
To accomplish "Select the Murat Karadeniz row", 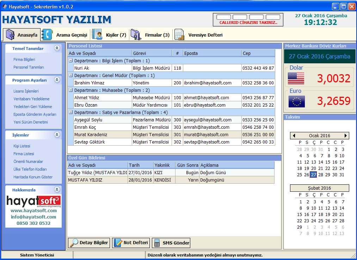I will pyautogui.click(x=174, y=134).
